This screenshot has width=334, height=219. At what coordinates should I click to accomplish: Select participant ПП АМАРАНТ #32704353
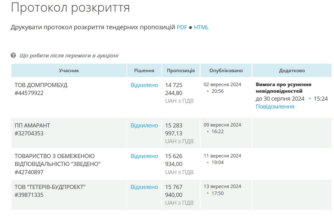pos(32,129)
